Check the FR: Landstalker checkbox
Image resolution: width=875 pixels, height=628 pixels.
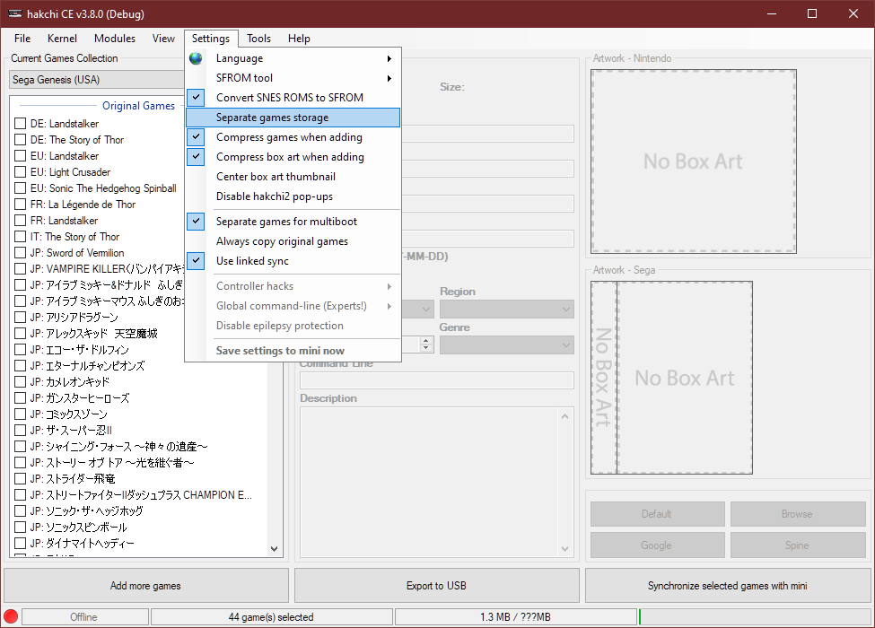click(x=20, y=221)
